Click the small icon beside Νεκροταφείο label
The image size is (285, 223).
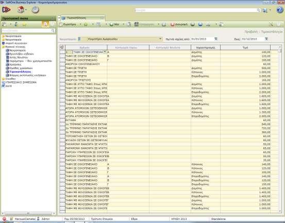[79, 39]
